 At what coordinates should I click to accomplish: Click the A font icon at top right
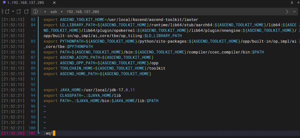coord(292,3)
